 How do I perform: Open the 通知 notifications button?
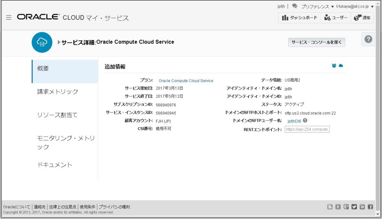pos(362,18)
